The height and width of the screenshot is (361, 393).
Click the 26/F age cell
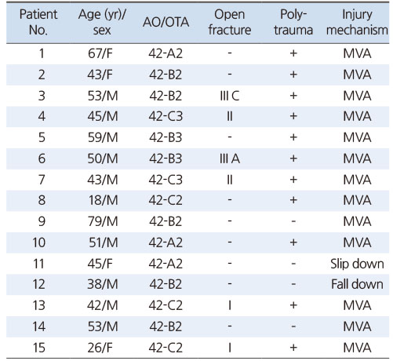pos(100,348)
